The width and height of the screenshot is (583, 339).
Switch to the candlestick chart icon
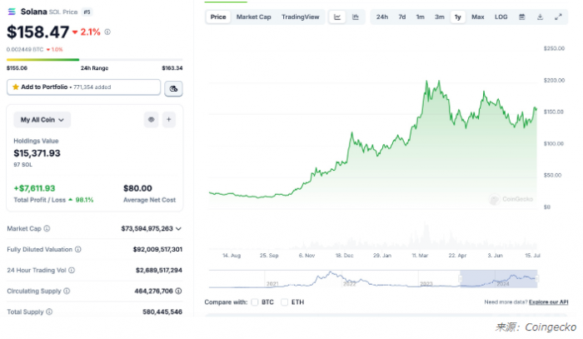(x=356, y=17)
